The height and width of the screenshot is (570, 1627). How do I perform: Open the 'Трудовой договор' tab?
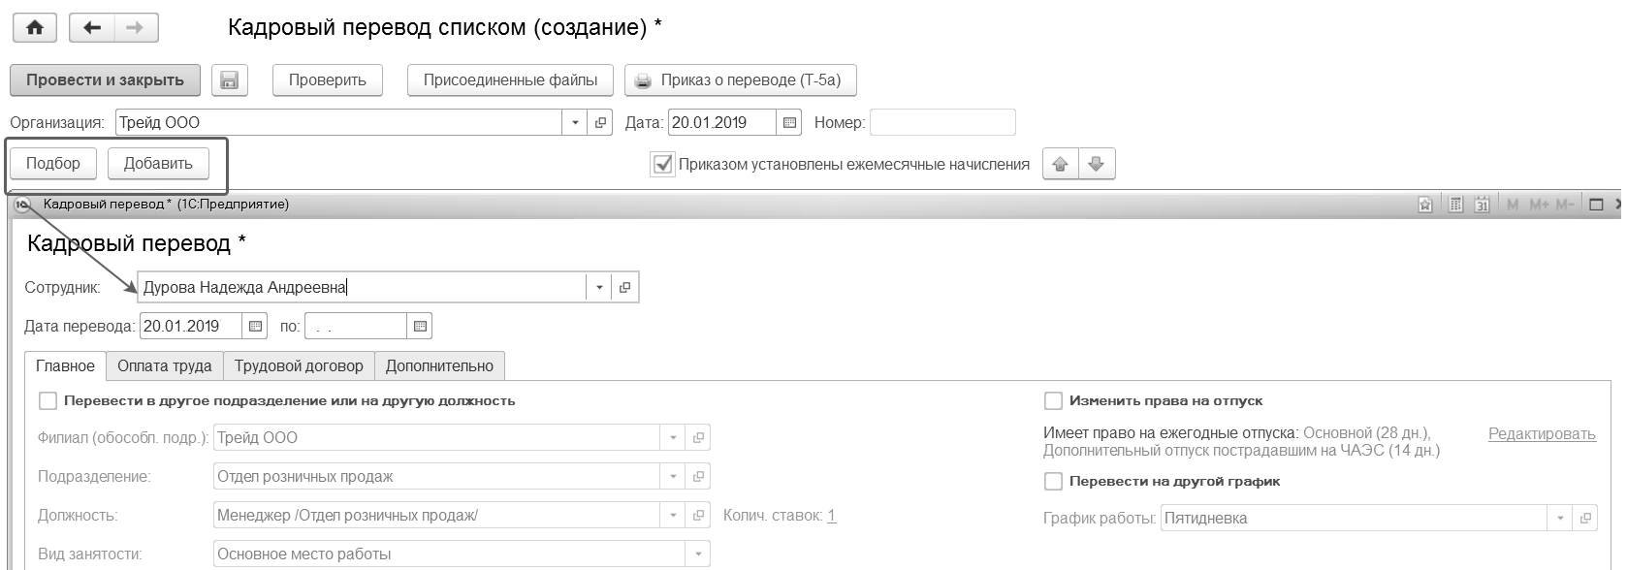tap(299, 366)
